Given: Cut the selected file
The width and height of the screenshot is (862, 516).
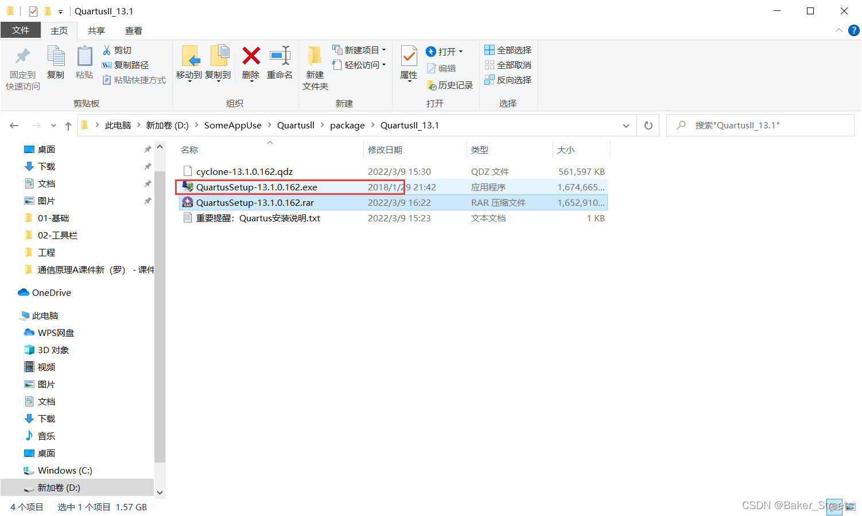Looking at the screenshot, I should click(x=117, y=50).
